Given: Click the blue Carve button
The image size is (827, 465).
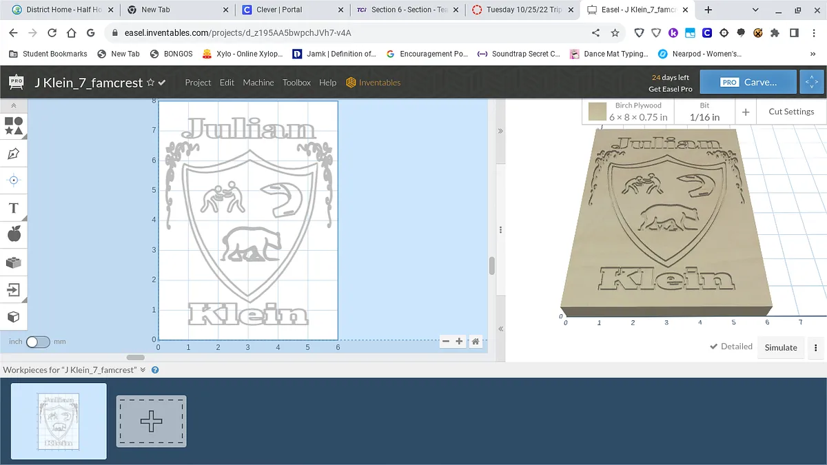Looking at the screenshot, I should point(748,82).
